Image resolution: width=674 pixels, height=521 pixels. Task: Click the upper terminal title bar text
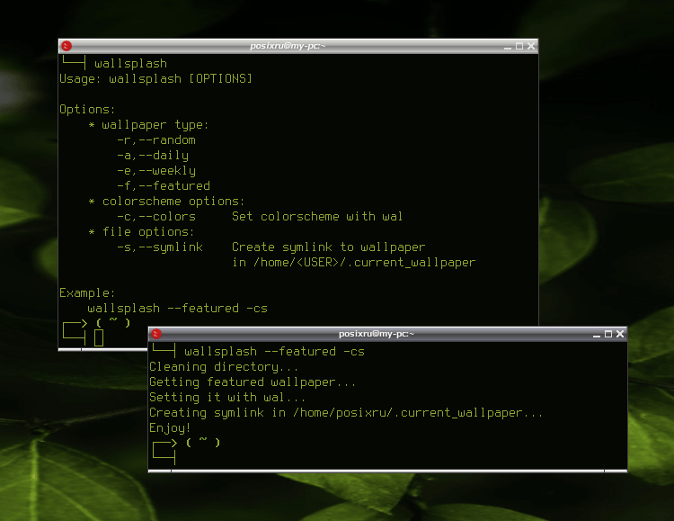(288, 46)
